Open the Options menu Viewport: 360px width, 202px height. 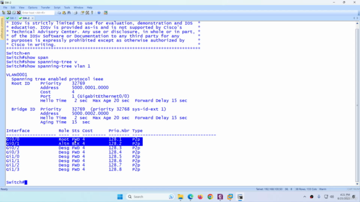pos(33,7)
